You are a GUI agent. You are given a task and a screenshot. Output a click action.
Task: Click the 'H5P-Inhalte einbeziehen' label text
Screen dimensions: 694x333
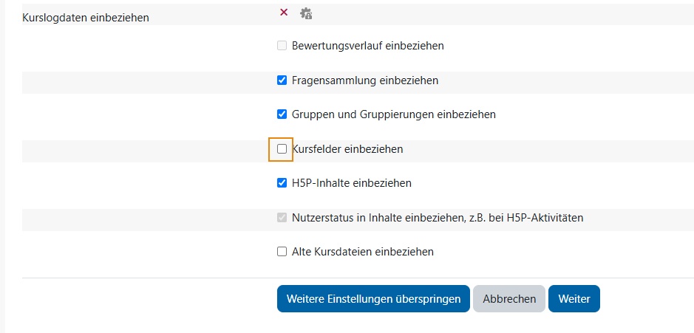tap(352, 183)
